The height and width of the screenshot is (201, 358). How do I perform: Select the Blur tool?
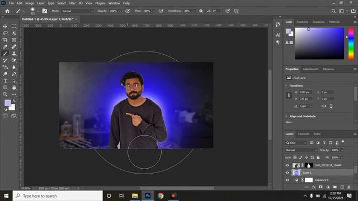point(14,67)
